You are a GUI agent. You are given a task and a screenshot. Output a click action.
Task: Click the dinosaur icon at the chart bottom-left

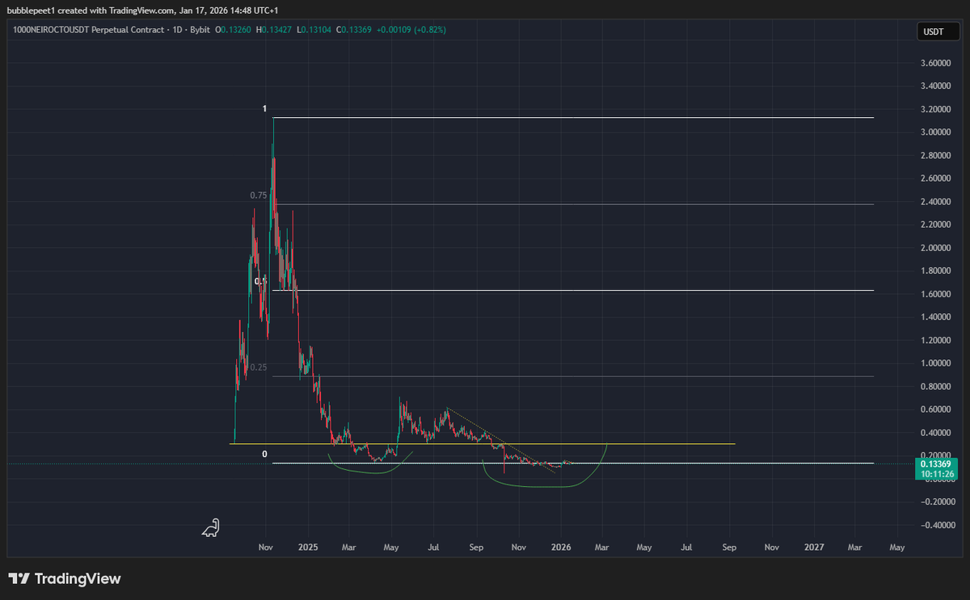click(210, 528)
